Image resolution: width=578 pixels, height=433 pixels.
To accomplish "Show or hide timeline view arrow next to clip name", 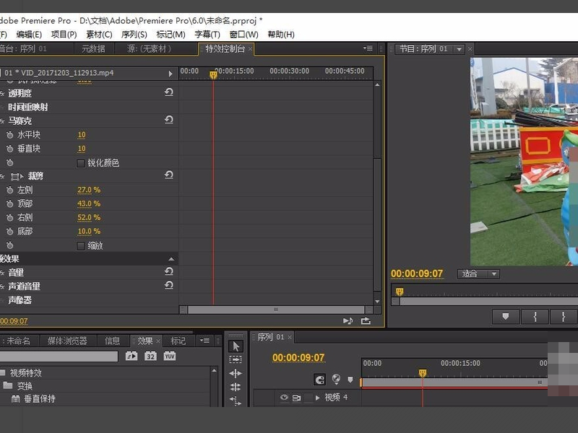I will pos(171,74).
